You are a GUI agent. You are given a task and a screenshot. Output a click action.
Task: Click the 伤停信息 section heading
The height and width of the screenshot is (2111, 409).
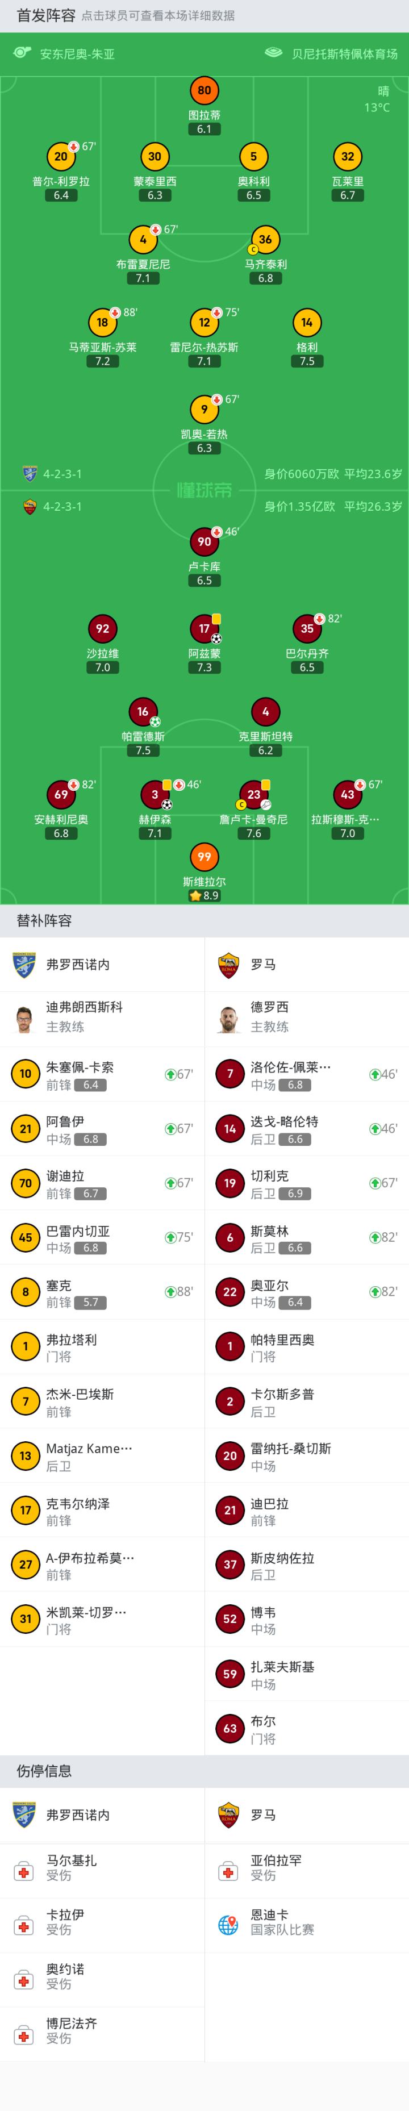[x=44, y=1772]
